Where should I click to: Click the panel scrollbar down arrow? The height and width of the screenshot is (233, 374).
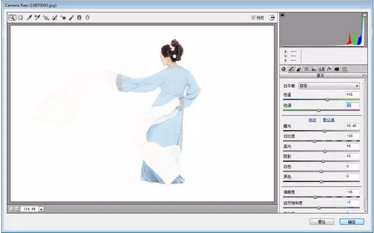click(x=365, y=211)
